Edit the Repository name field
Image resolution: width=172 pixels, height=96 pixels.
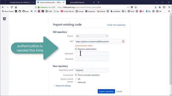coord(92,70)
